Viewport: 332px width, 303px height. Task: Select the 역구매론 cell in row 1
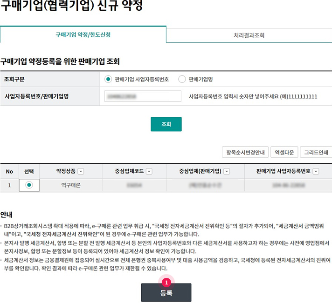(71, 185)
